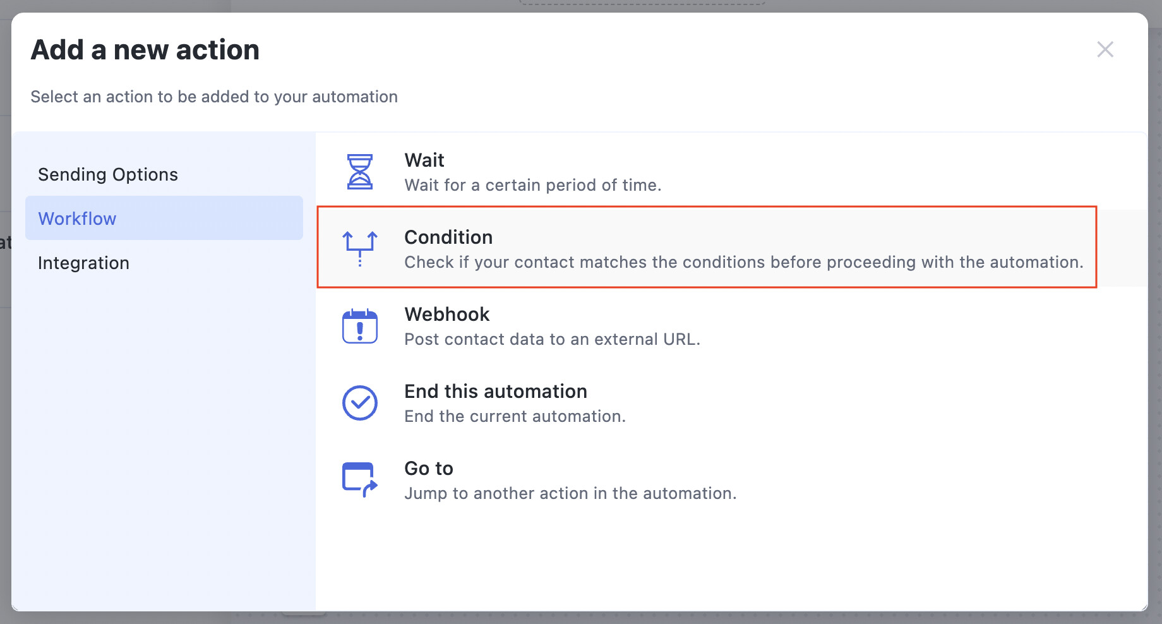Choose the Webhook action title
Screen dimensions: 1162x624
447,315
